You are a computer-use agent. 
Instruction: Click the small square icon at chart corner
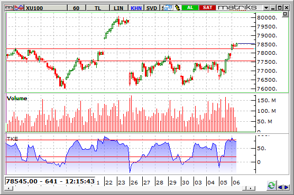click(285, 14)
